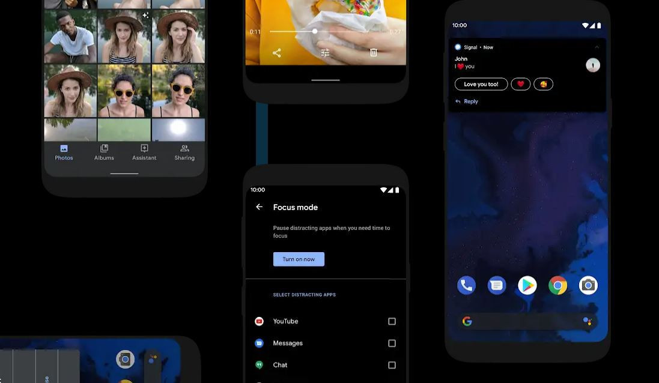Viewport: 659px width, 383px height.
Task: Go back with the Focus mode arrow
Action: click(260, 207)
